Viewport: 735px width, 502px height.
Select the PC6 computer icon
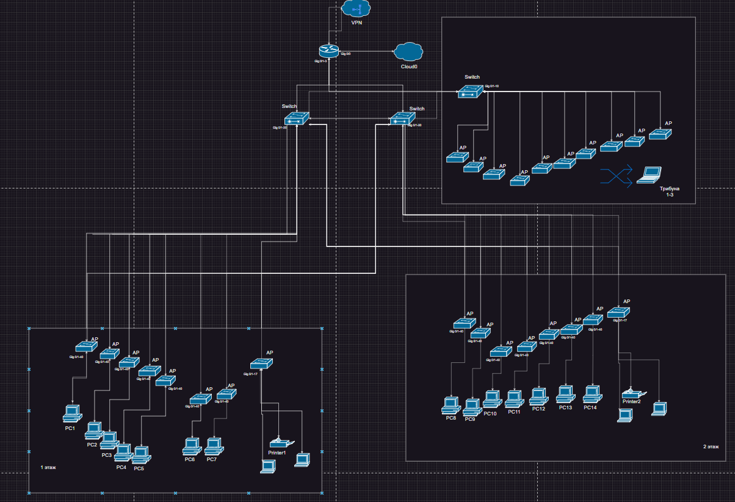tap(191, 446)
